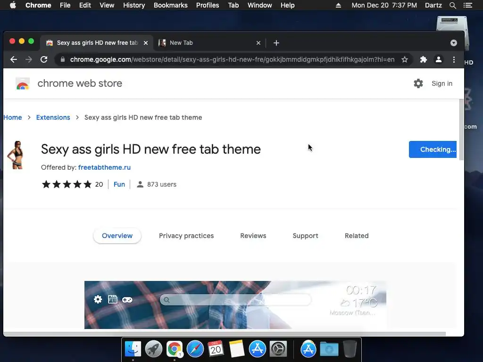Click the address bar URL
Image resolution: width=483 pixels, height=362 pixels.
click(x=232, y=59)
